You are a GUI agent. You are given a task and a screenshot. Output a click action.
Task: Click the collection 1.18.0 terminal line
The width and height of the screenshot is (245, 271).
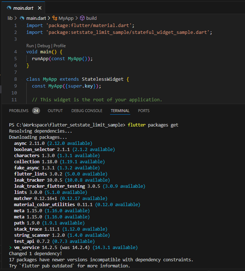click(x=60, y=162)
